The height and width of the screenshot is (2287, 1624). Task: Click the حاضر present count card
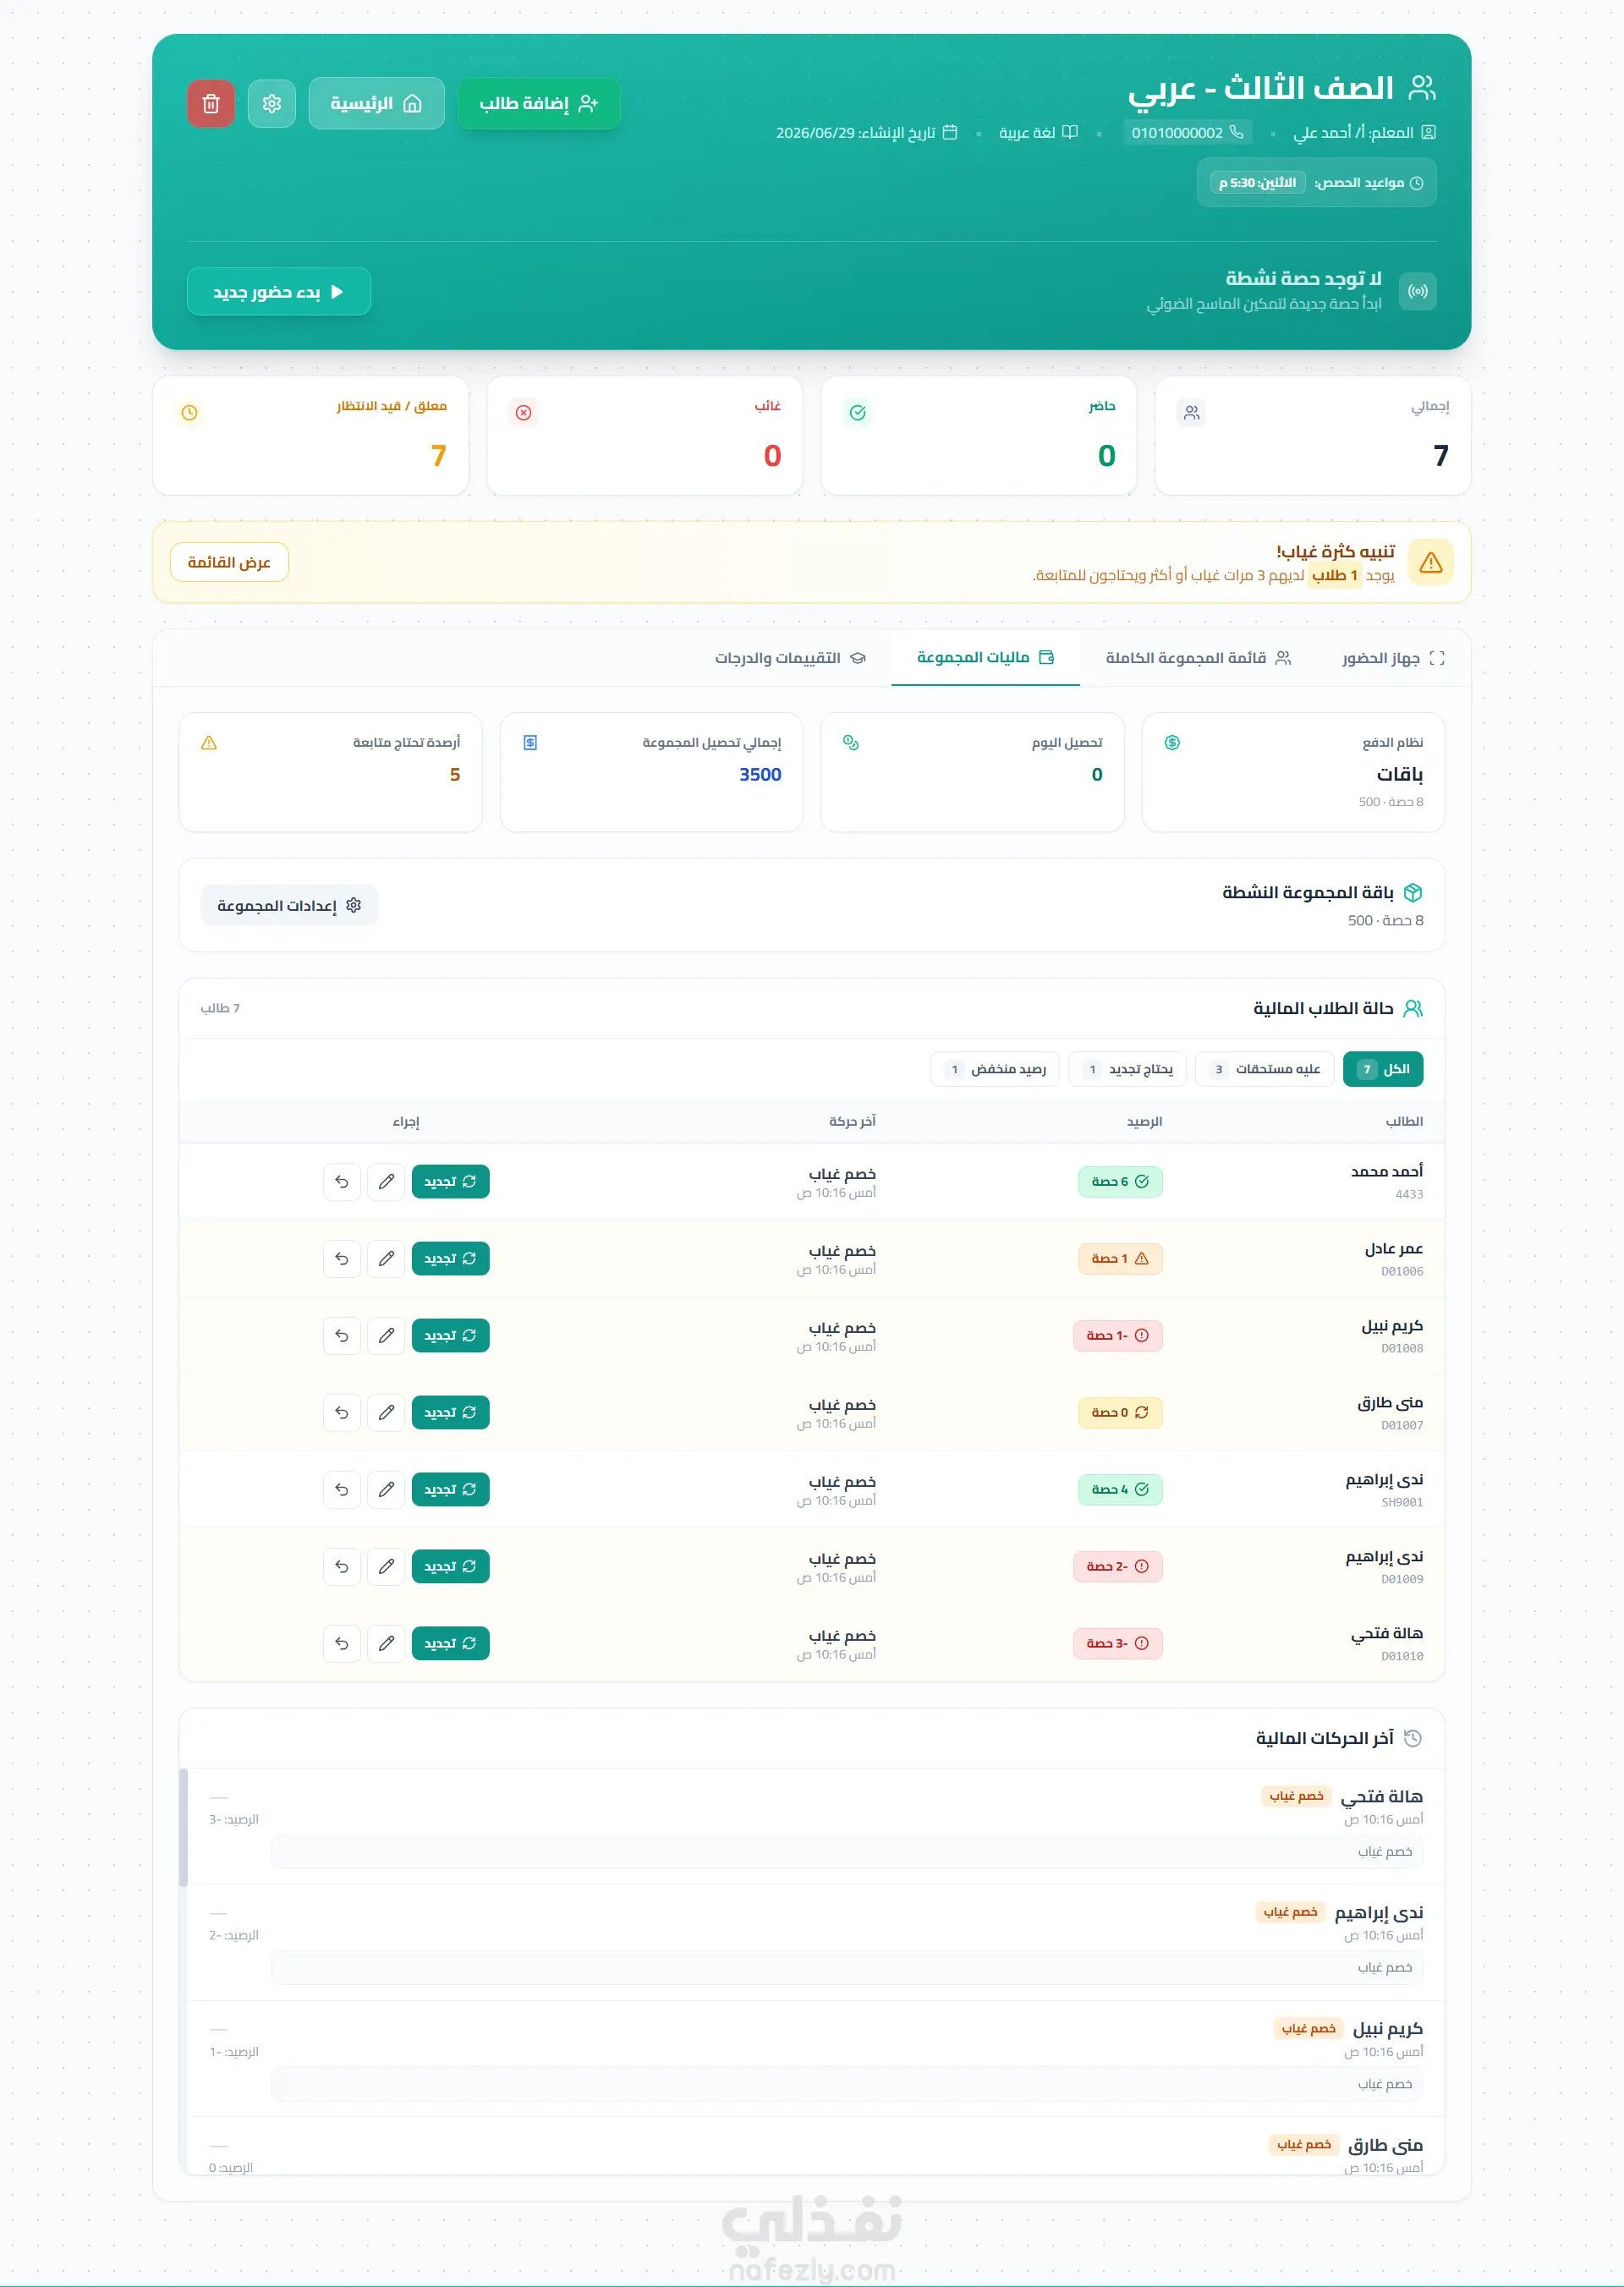(x=978, y=436)
